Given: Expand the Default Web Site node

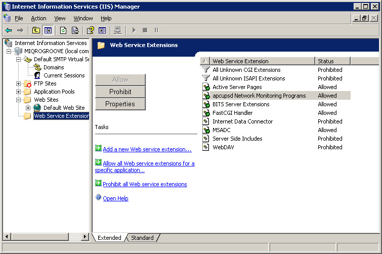Looking at the screenshot, I should coord(28,108).
